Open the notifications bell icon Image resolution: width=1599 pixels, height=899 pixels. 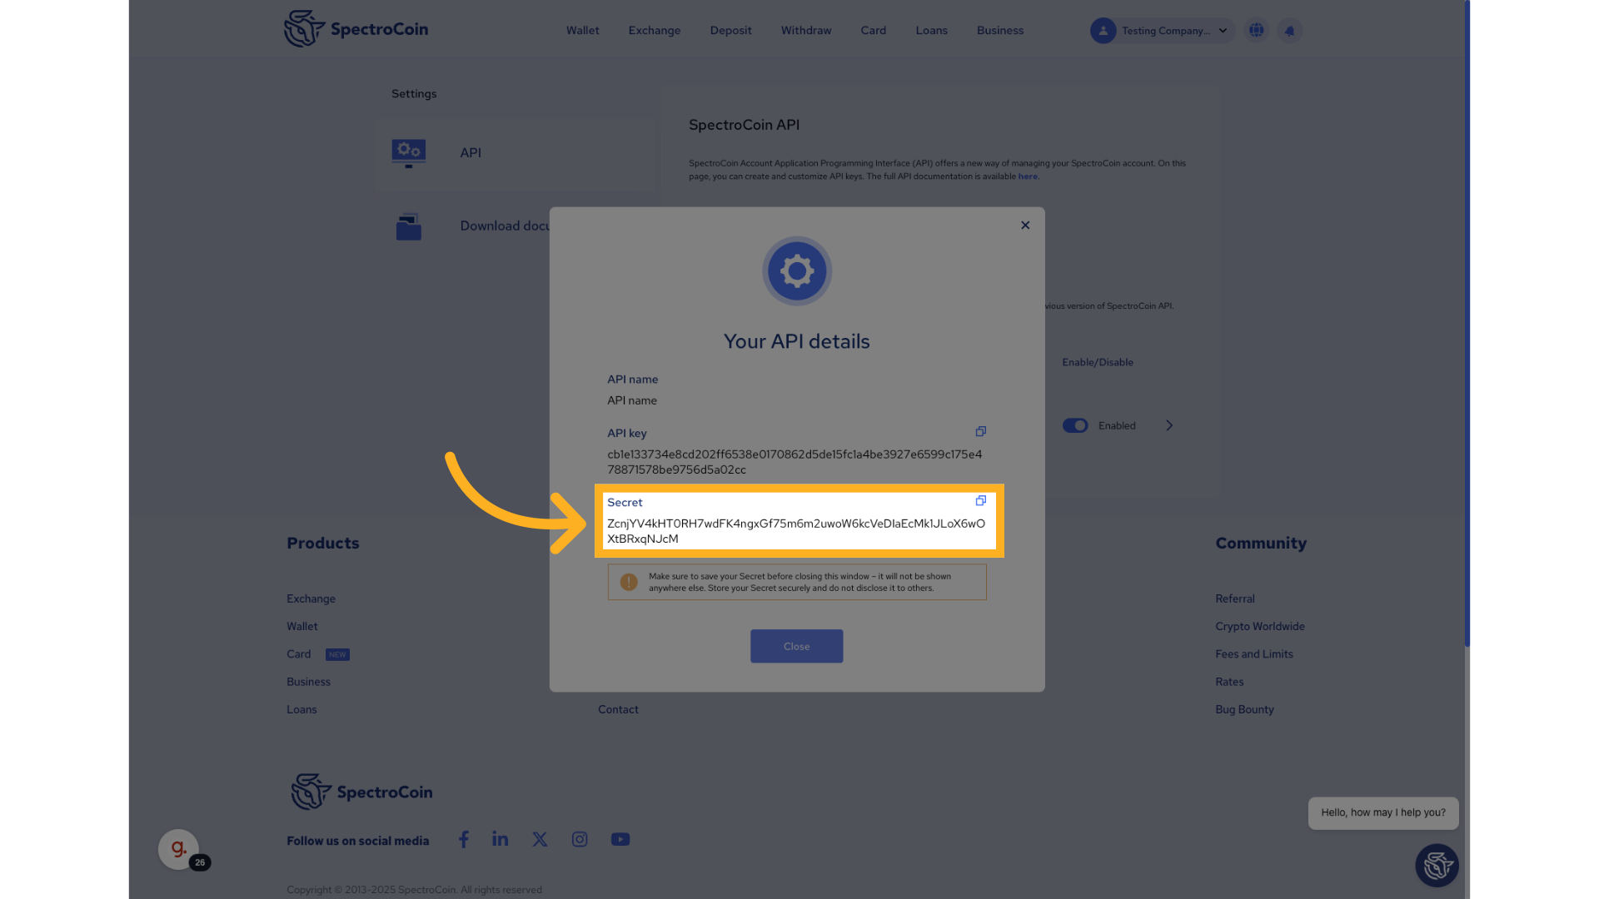[x=1289, y=31]
